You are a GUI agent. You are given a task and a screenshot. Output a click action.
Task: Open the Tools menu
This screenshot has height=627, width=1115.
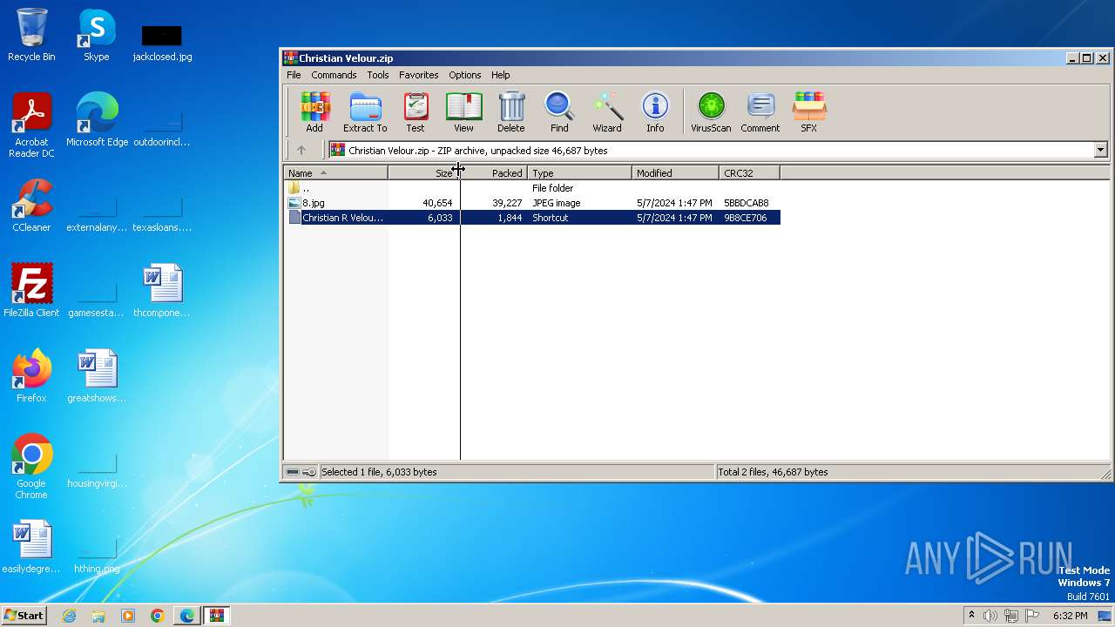point(378,75)
